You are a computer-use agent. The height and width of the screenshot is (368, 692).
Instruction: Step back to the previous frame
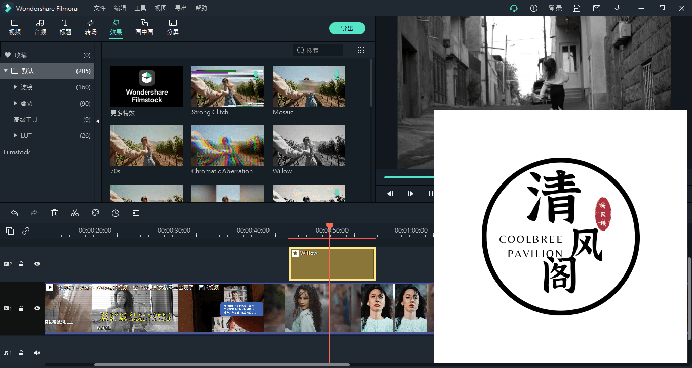click(390, 194)
